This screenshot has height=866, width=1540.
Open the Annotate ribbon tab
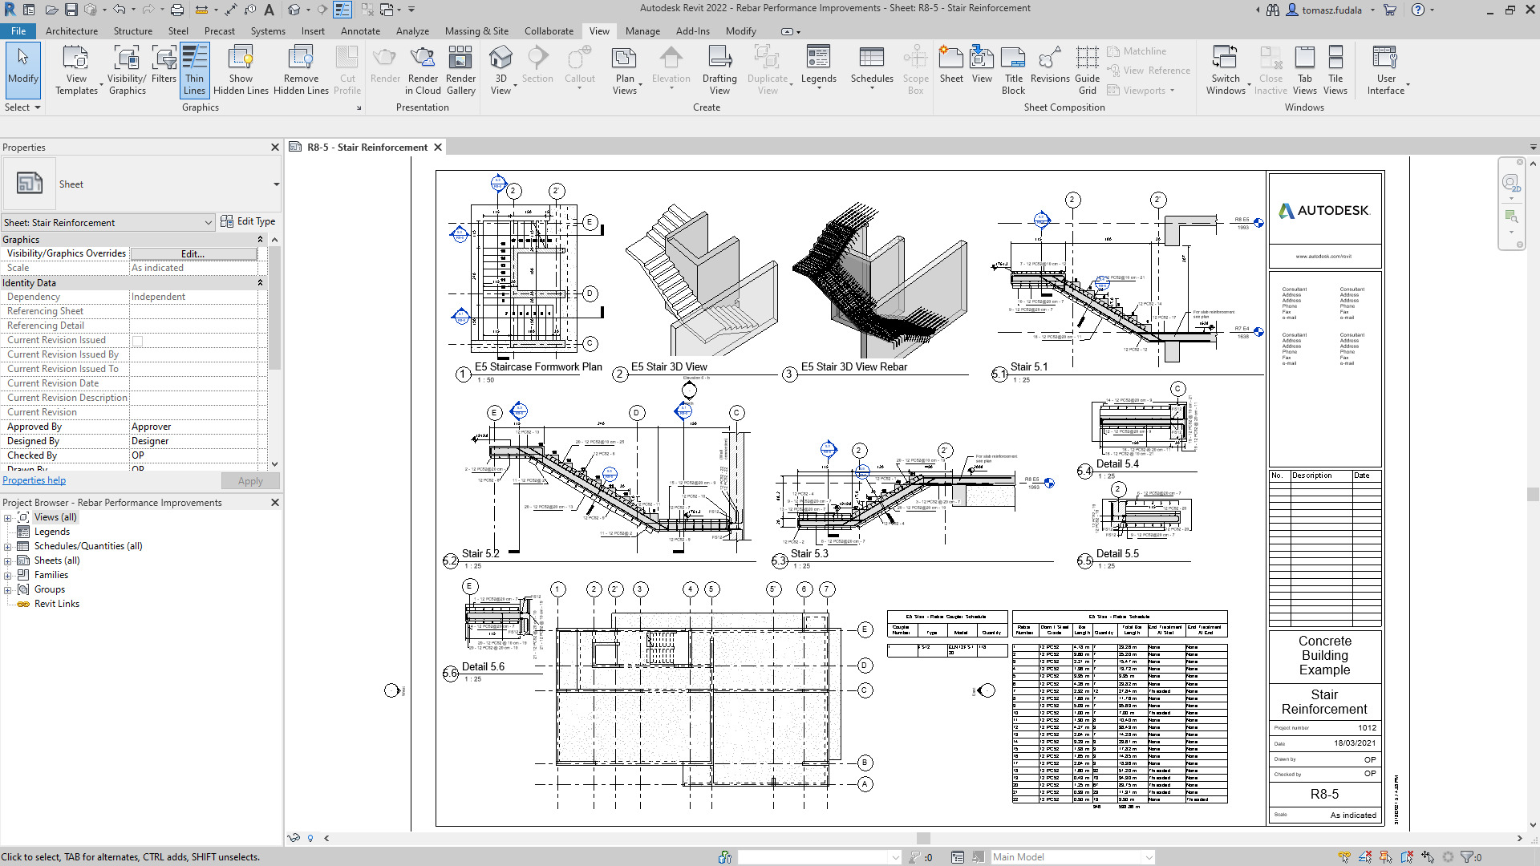click(360, 31)
